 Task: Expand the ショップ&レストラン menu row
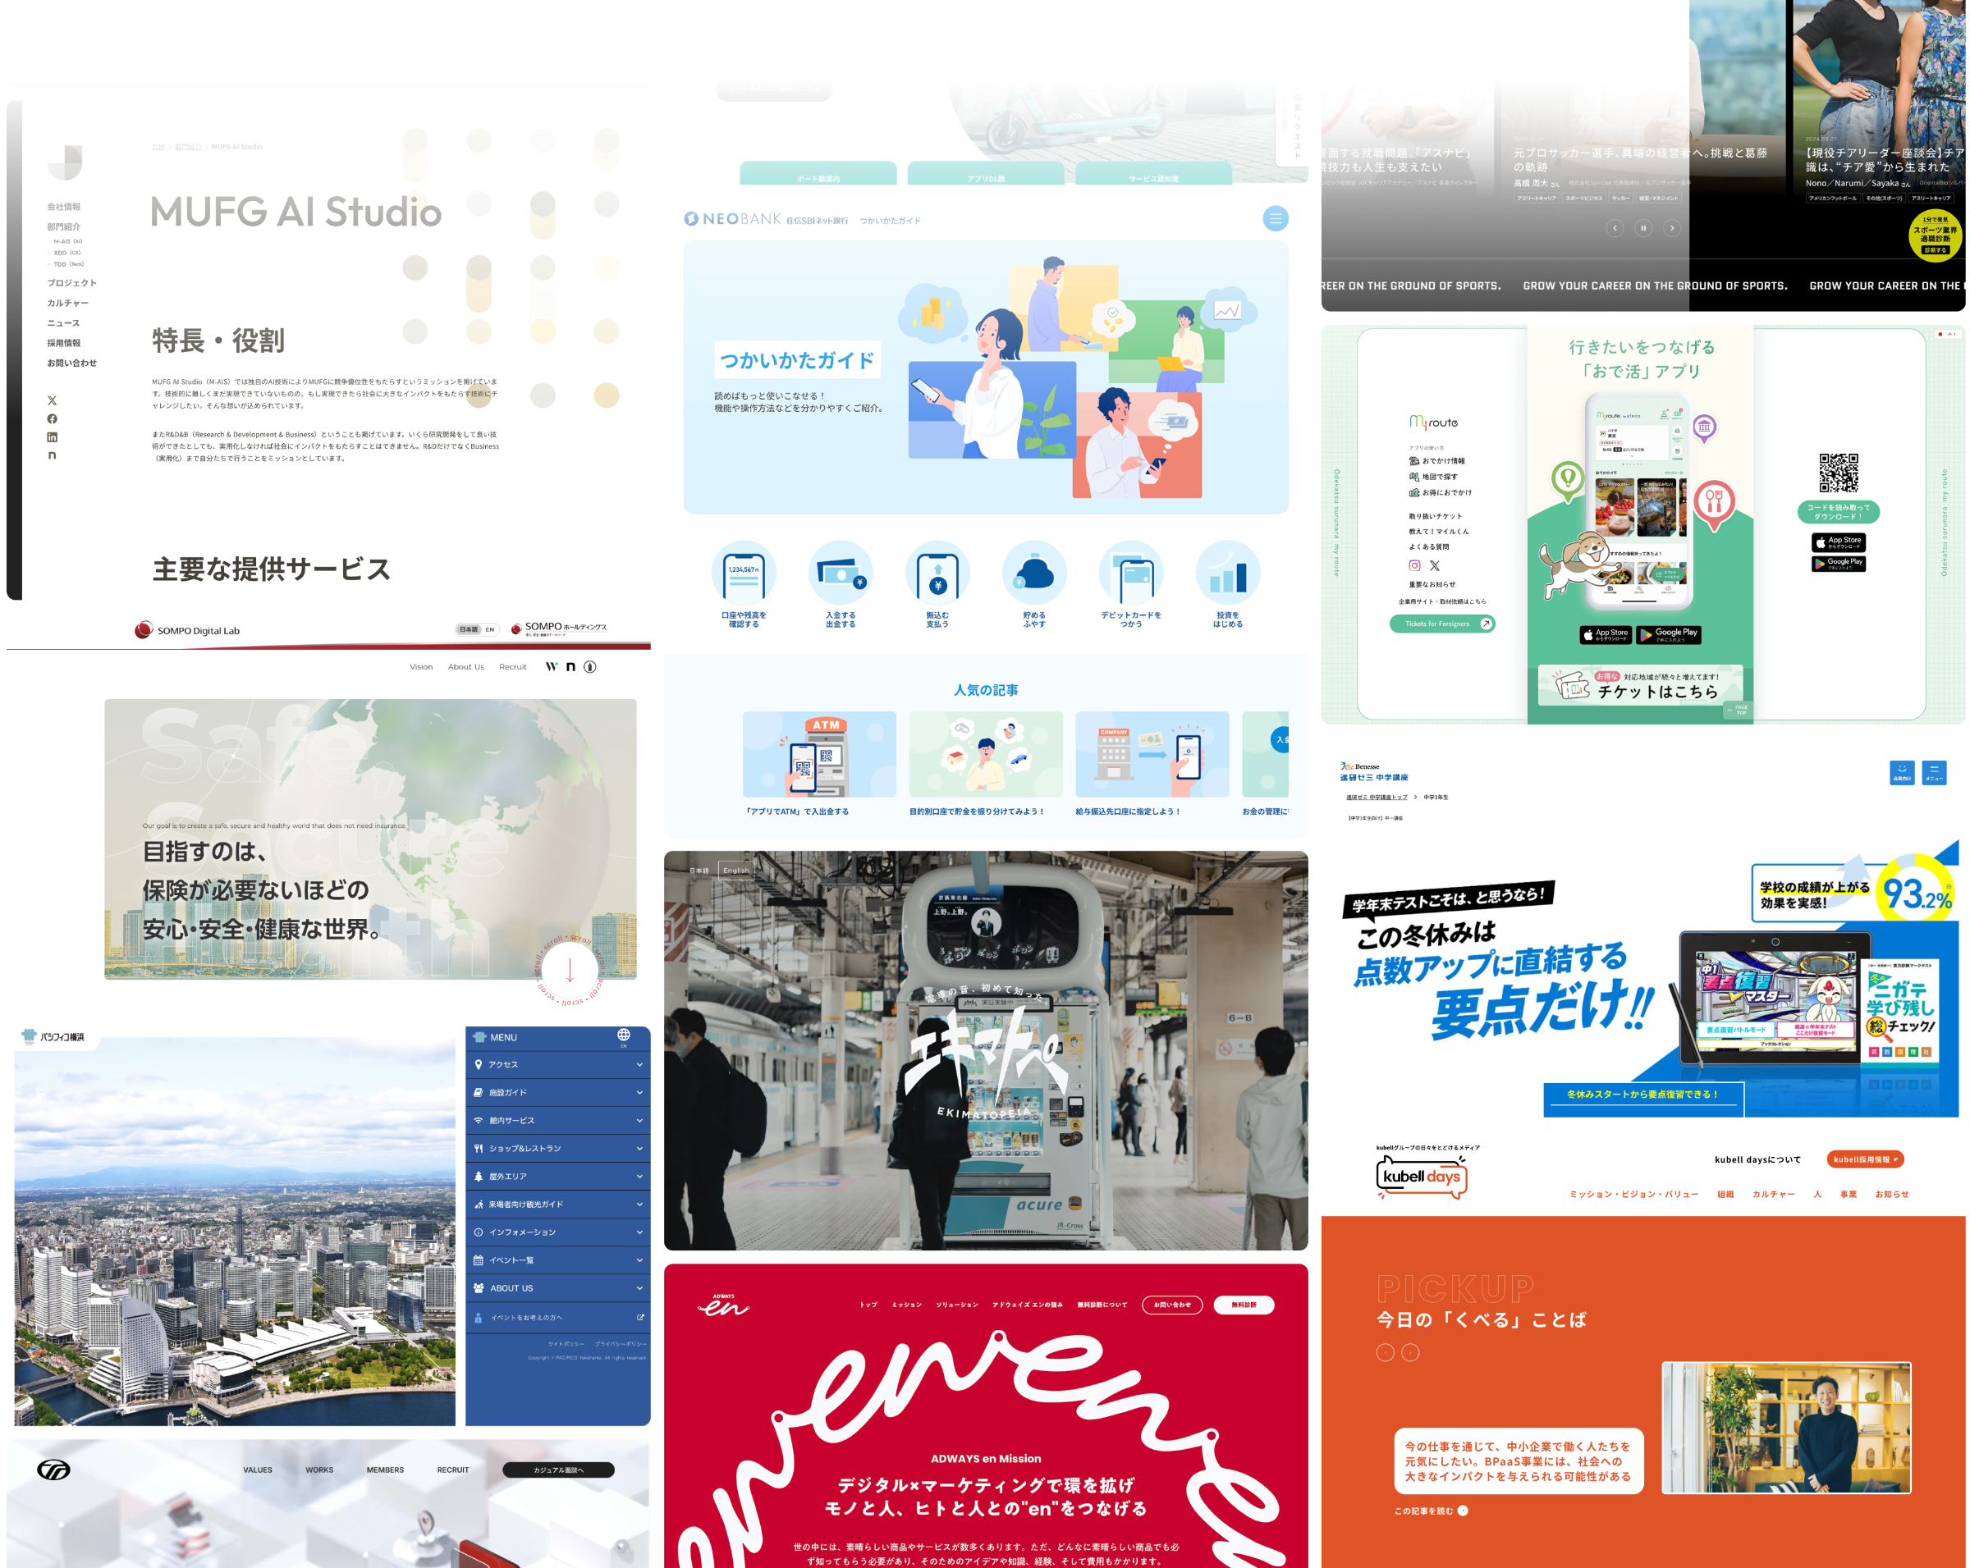tap(557, 1149)
